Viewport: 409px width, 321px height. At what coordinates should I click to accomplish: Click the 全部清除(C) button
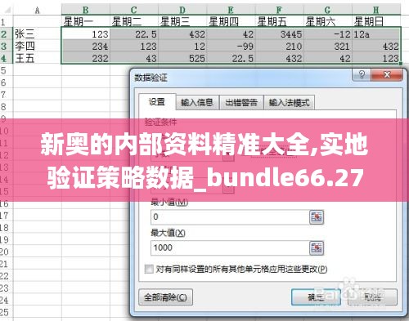[x=165, y=297]
